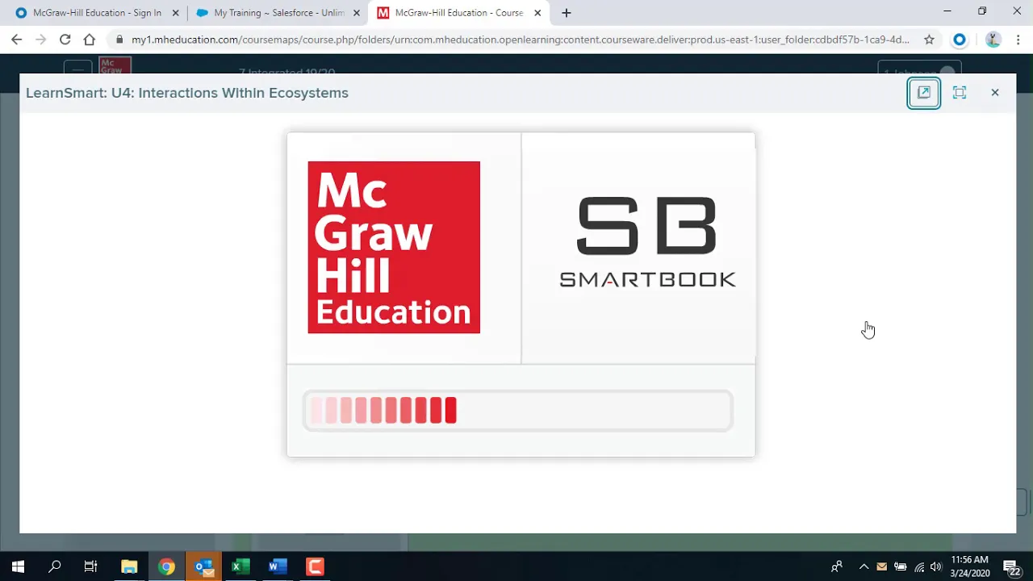Click the mail tray icon
Screen dimensions: 1033x581
point(882,566)
